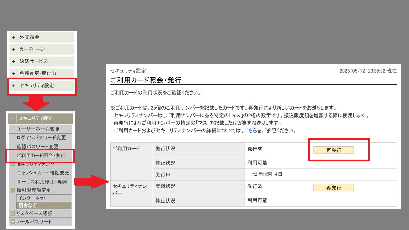
Task: Click 再発行 button for ご利用カード
Action: pos(334,150)
